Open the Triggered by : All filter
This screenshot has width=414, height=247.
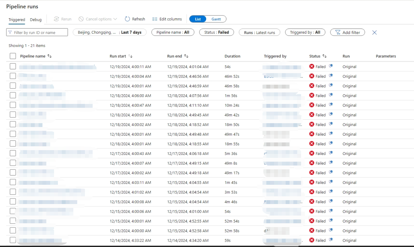[x=305, y=32]
